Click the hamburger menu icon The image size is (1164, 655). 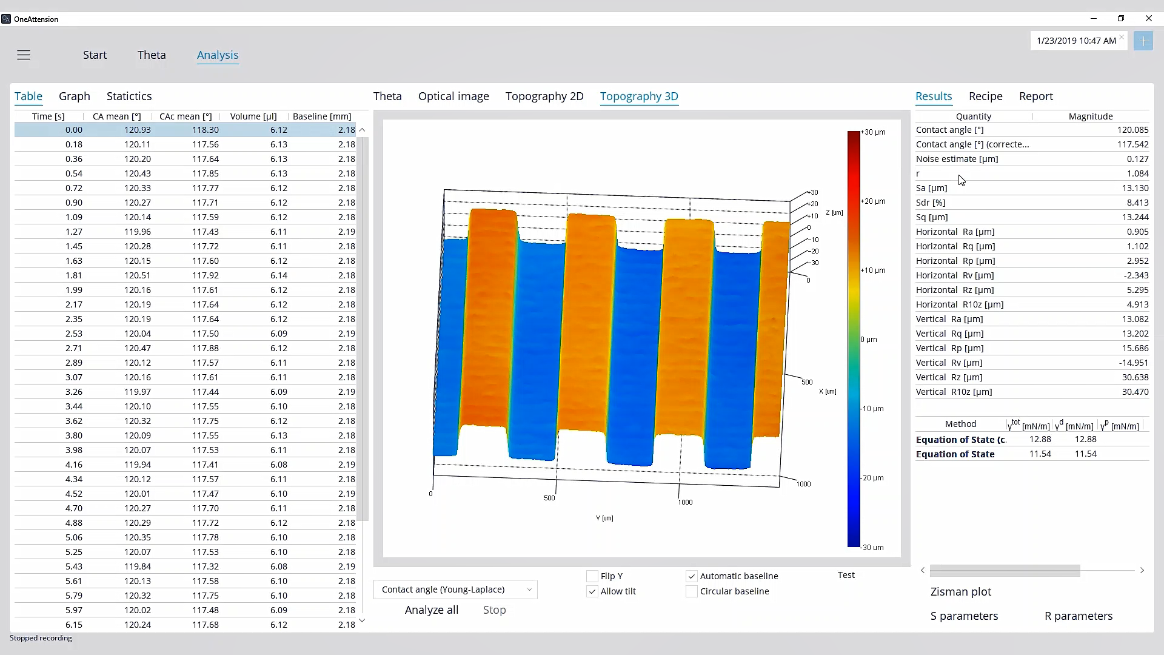click(x=23, y=55)
